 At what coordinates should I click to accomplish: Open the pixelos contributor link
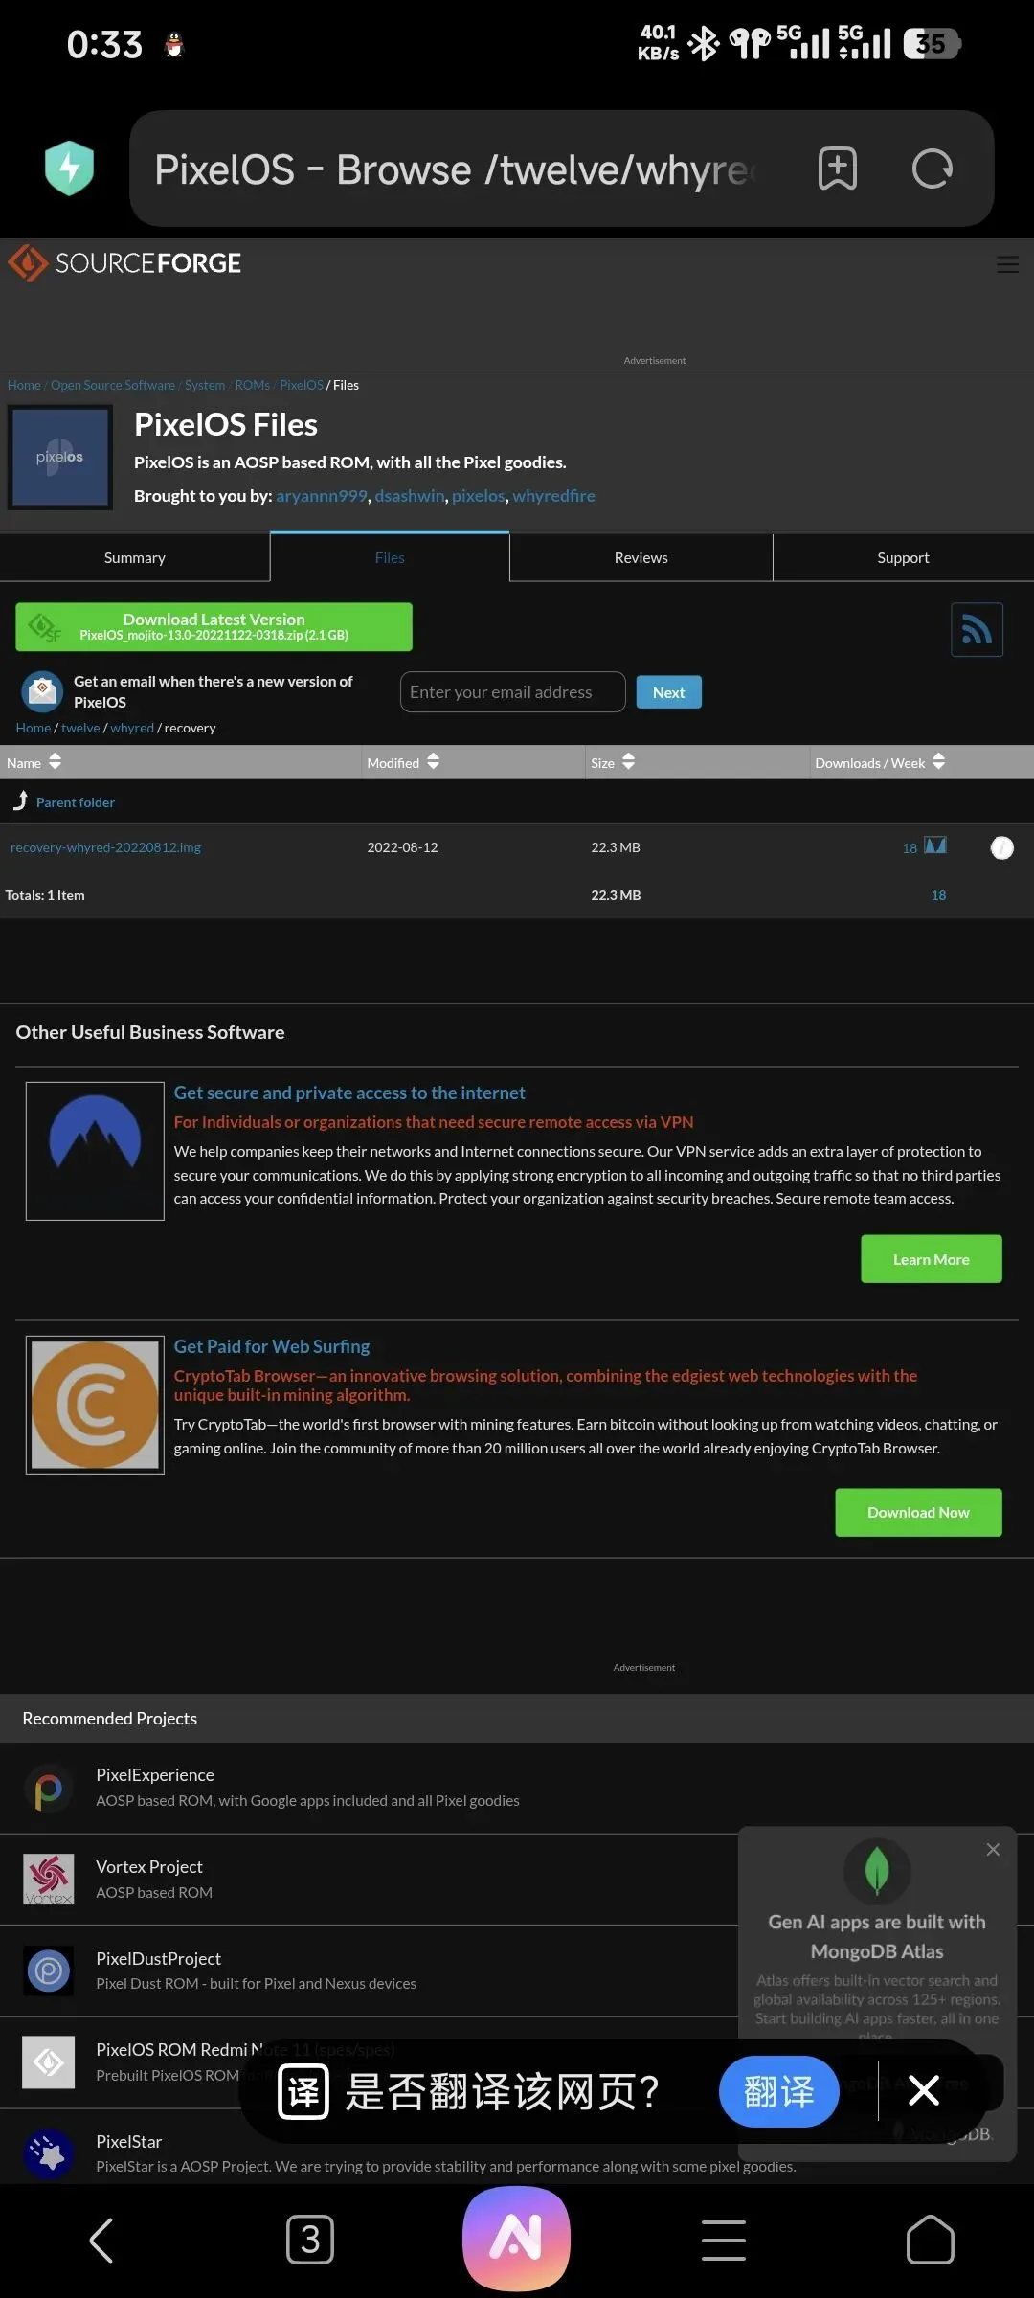[478, 496]
